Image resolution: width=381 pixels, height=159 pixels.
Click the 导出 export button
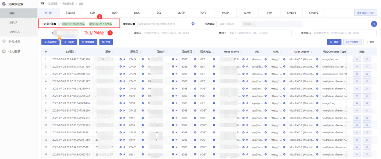tap(106, 42)
